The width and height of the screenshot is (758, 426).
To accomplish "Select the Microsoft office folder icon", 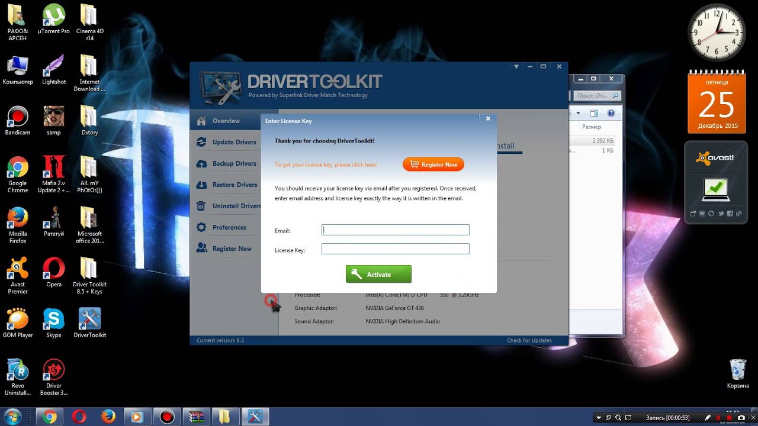I will (89, 225).
